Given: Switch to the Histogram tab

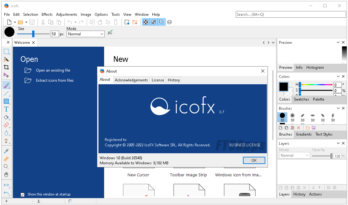Looking at the screenshot, I should coord(315,67).
